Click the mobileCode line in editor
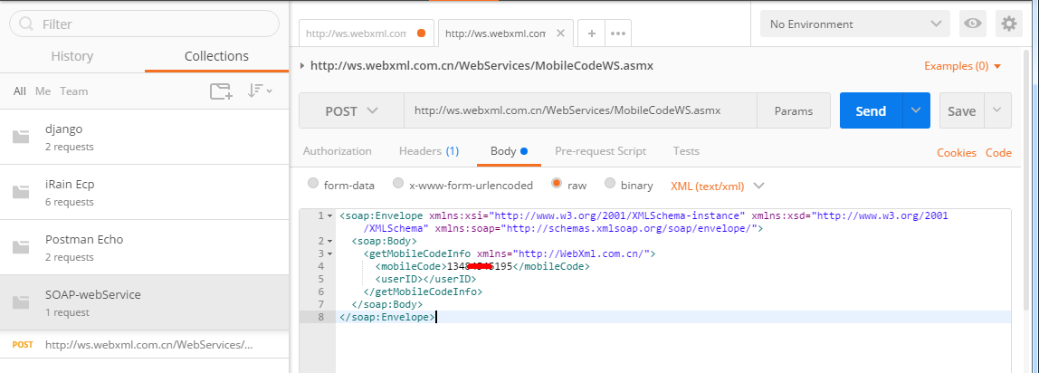The height and width of the screenshot is (373, 1039). click(x=482, y=266)
